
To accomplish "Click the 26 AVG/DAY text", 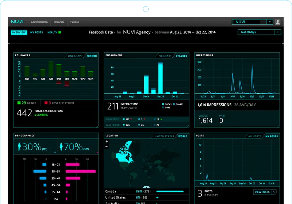I will coord(245,105).
